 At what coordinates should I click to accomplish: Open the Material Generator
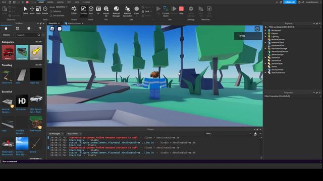(x=128, y=11)
